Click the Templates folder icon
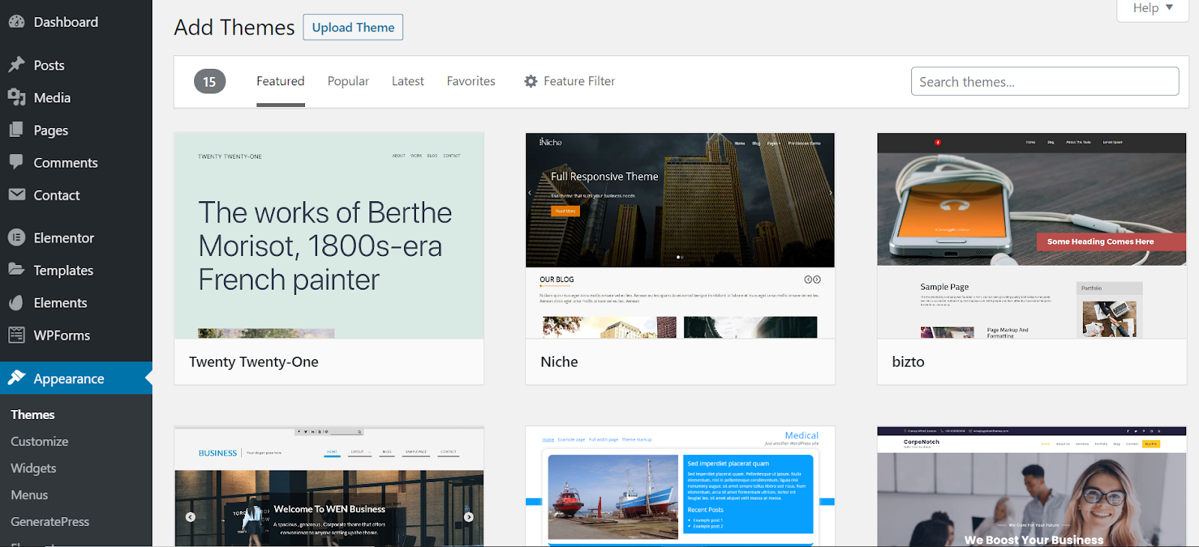1199x547 pixels. 16,269
